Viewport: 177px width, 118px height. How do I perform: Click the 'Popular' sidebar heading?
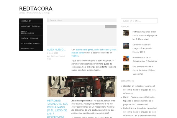pyautogui.click(x=125, y=27)
